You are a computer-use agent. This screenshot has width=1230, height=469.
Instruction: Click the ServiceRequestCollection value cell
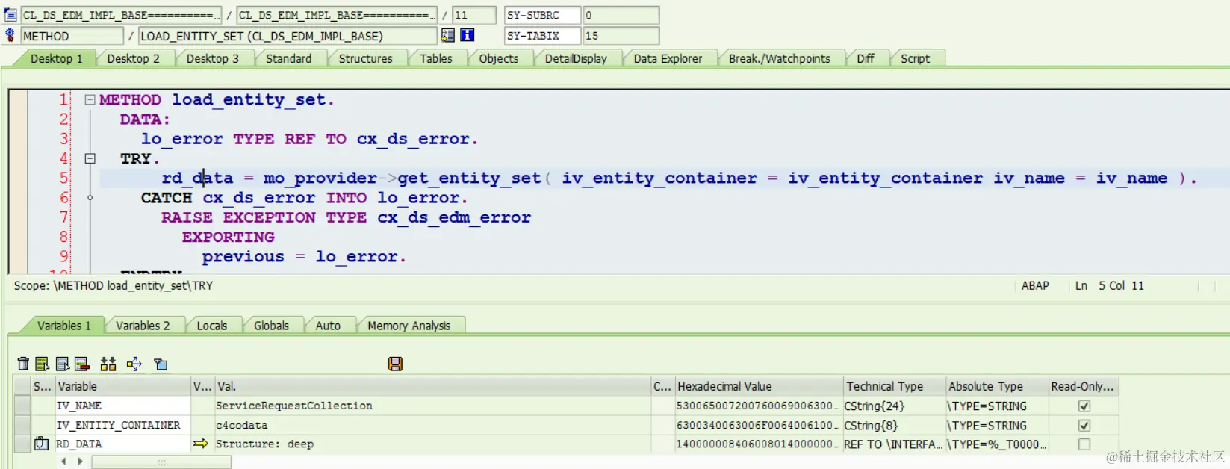tap(432, 406)
